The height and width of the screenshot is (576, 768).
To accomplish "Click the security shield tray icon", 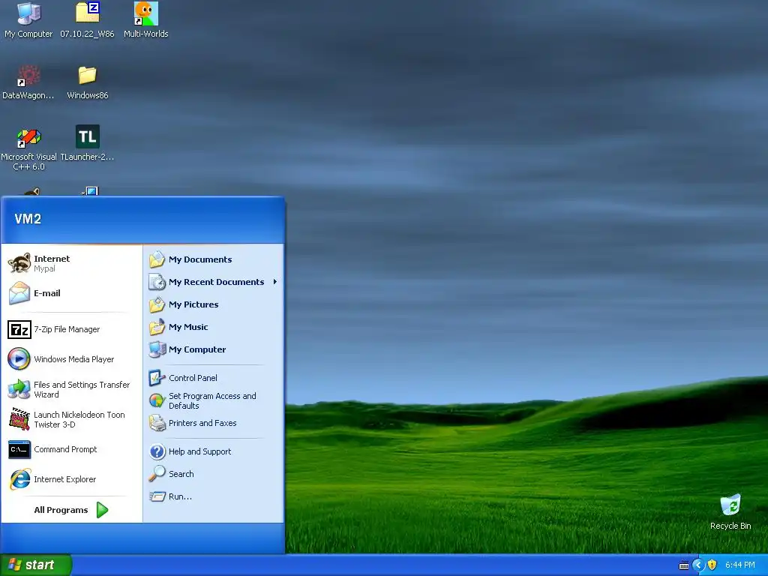I will click(712, 565).
